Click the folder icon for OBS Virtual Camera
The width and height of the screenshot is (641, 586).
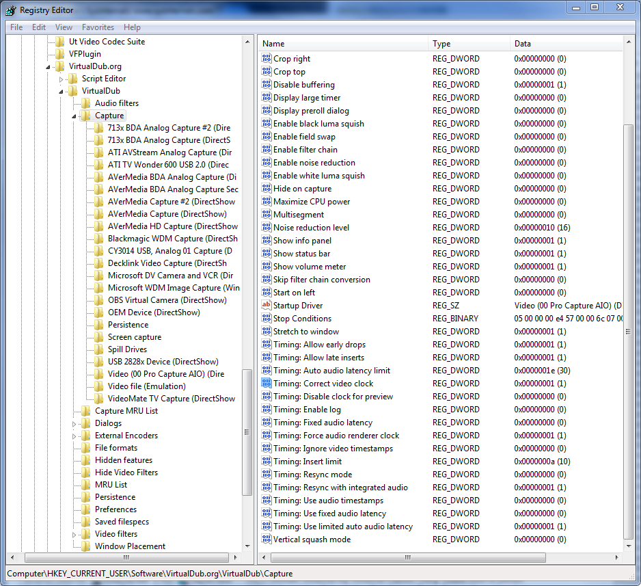(x=99, y=299)
